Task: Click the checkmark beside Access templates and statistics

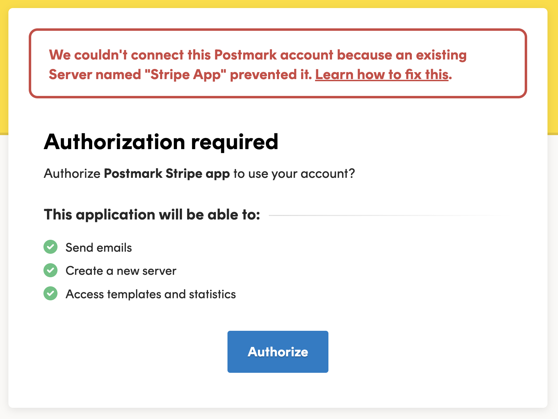Action: pyautogui.click(x=50, y=294)
